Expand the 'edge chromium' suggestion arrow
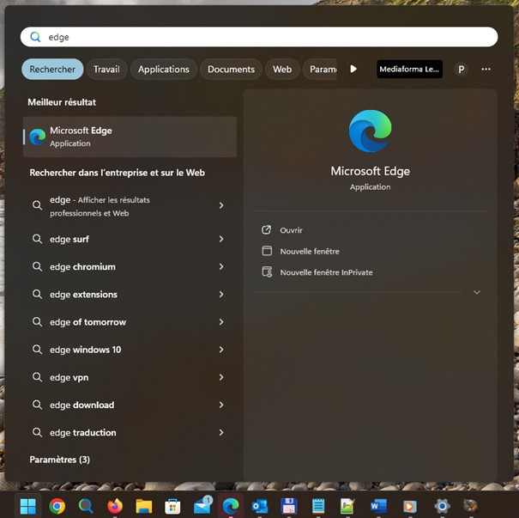This screenshot has height=518, width=519. point(221,267)
